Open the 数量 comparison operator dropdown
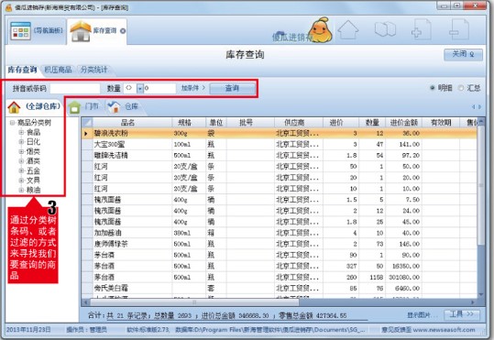 (140, 89)
